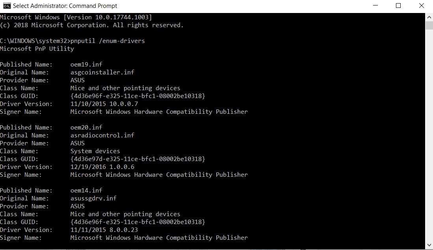
Task: Close the Command Prompt window
Action: point(422,6)
